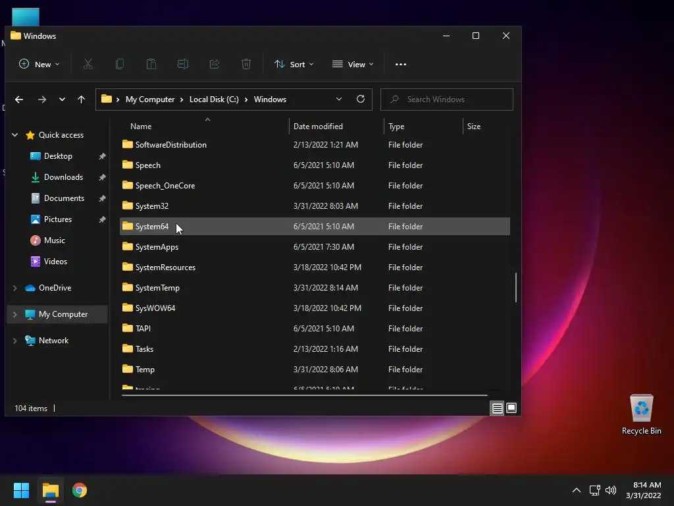Select the SystemTemp folder row

pos(315,288)
